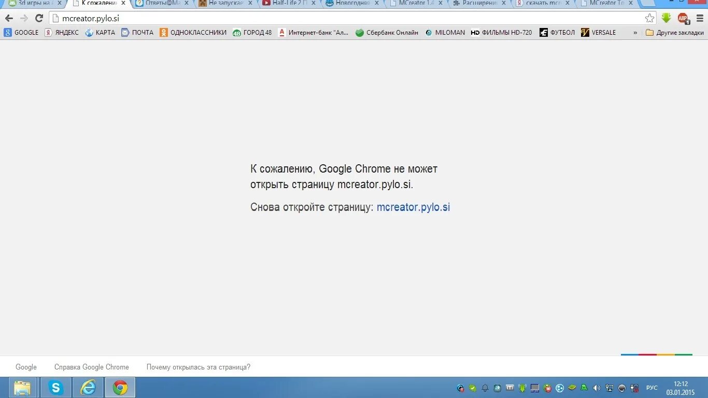Open the VERSALE bookmark
This screenshot has width=708, height=398.
[599, 32]
